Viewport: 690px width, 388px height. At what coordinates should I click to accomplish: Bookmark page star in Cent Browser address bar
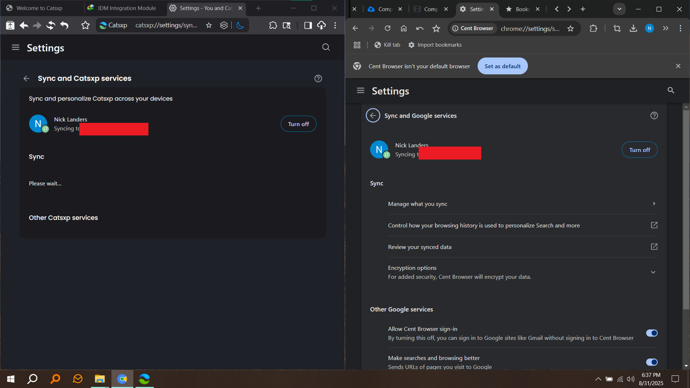pyautogui.click(x=570, y=28)
